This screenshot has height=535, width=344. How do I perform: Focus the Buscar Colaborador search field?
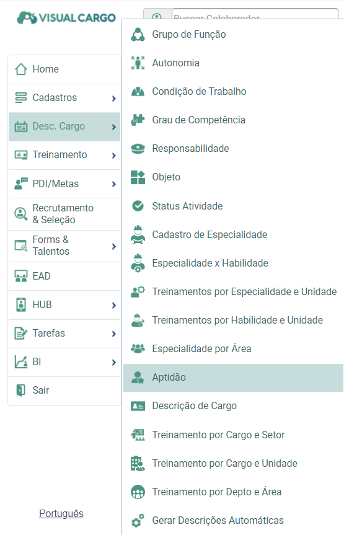pyautogui.click(x=255, y=14)
